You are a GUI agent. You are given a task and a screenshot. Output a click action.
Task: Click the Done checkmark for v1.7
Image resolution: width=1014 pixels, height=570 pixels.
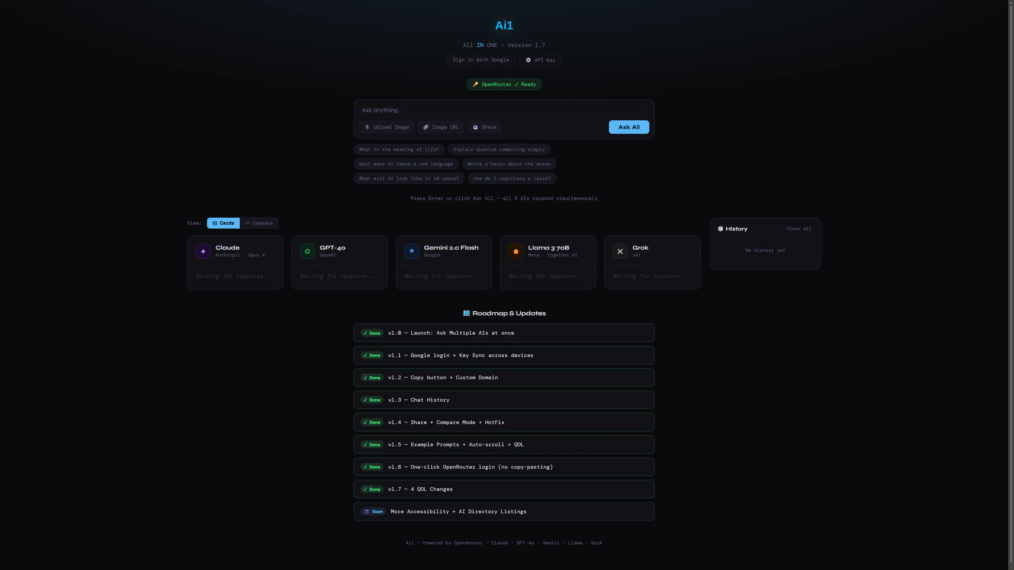pos(365,489)
